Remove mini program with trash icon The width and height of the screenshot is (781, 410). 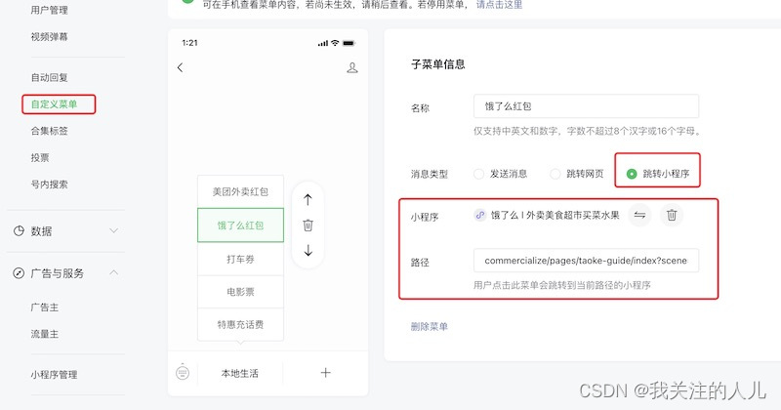[x=672, y=215]
